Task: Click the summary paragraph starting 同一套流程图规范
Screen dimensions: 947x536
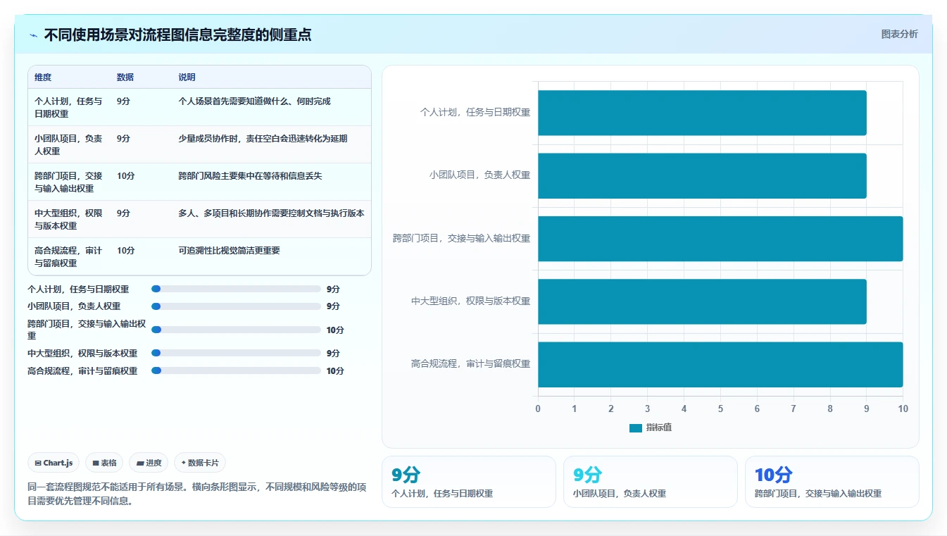Action: (196, 494)
